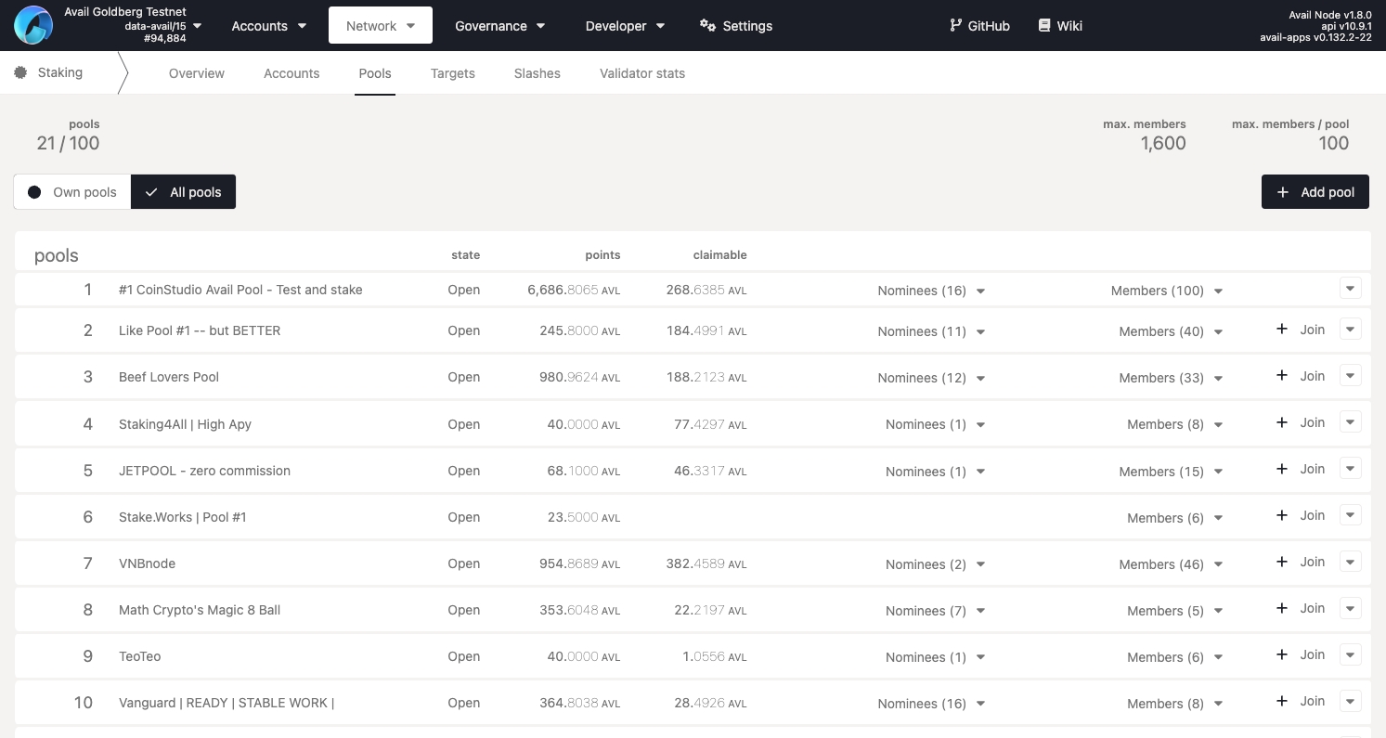Open GitHub via the branch icon
1386x738 pixels.
955,25
